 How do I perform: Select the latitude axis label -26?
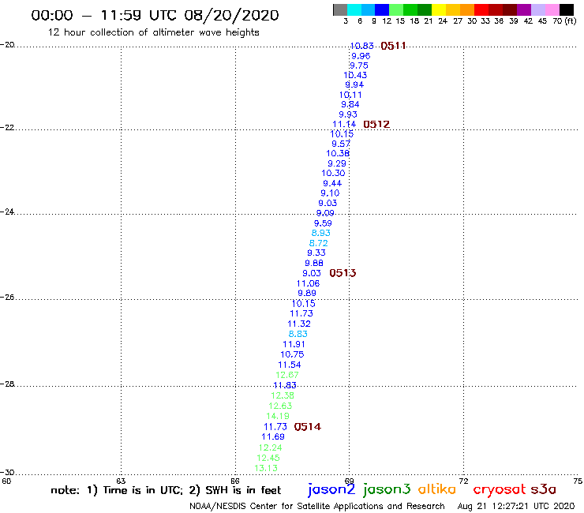[x=7, y=298]
